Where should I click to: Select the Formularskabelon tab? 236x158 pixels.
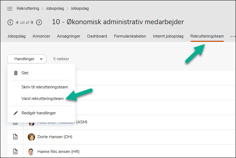click(x=130, y=36)
